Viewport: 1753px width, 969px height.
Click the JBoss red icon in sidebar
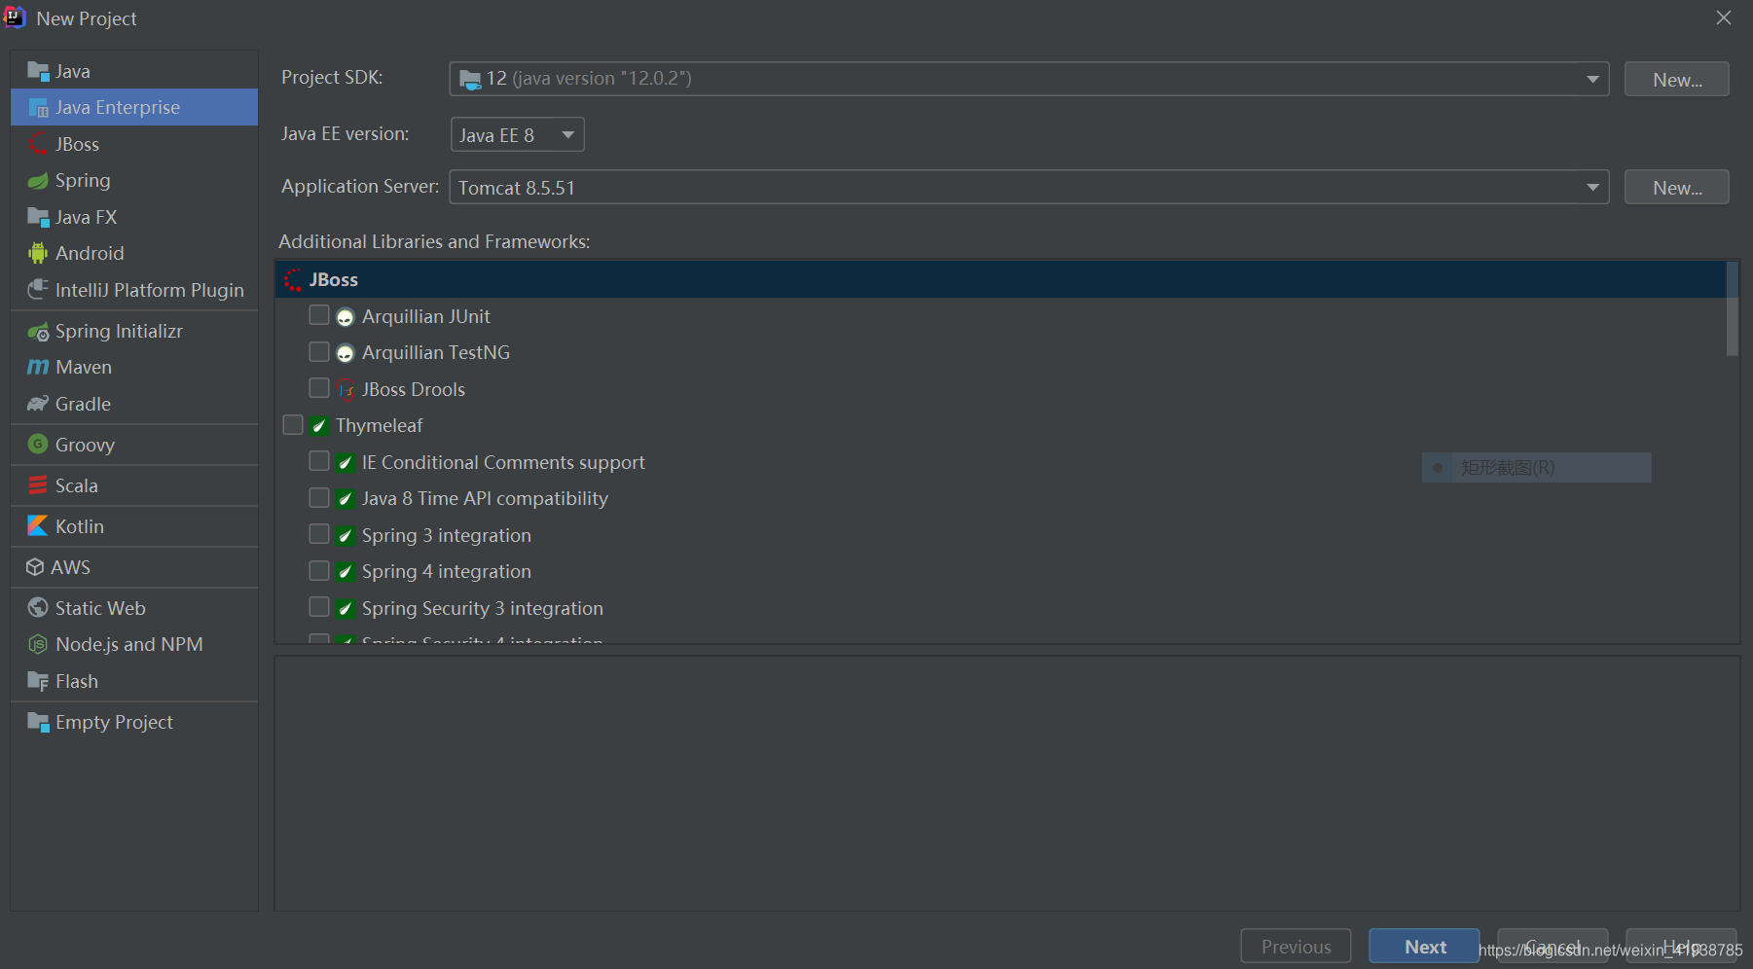click(x=38, y=144)
